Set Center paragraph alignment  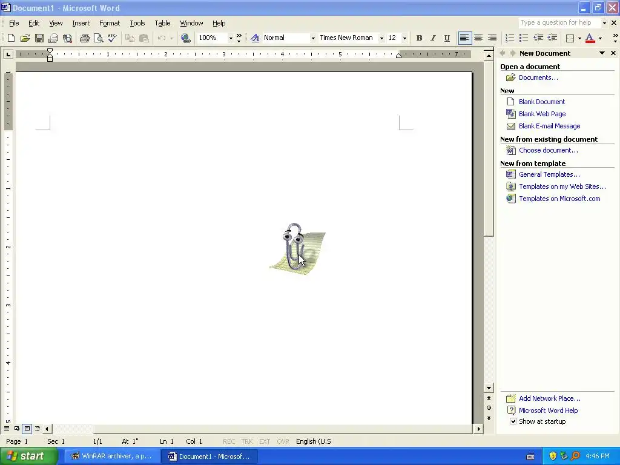(x=478, y=38)
